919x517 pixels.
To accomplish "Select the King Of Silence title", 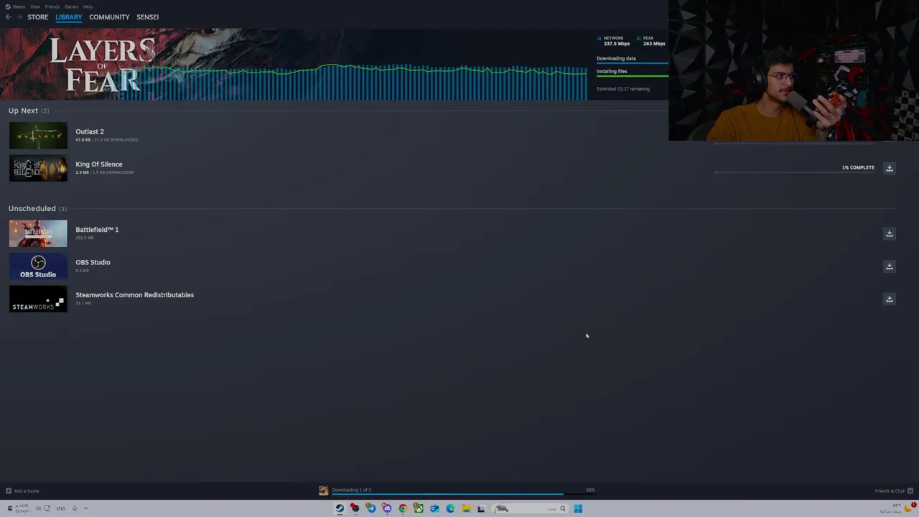I will [99, 164].
